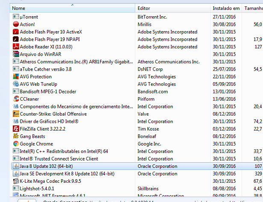Viewport: 263px width, 202px height.
Task: Click Adobe Flash Player 10 ActiveX icon
Action: click(x=16, y=32)
